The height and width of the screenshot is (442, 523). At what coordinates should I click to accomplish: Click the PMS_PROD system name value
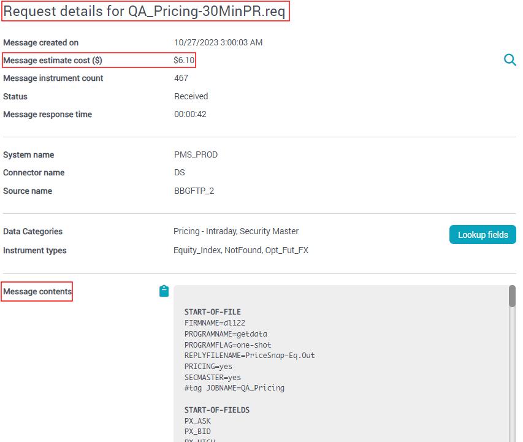(196, 154)
